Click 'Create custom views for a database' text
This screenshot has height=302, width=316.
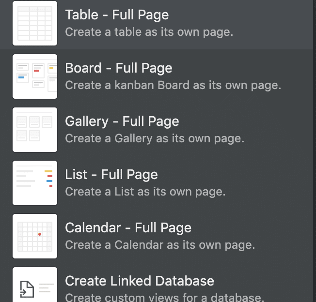[165, 297]
